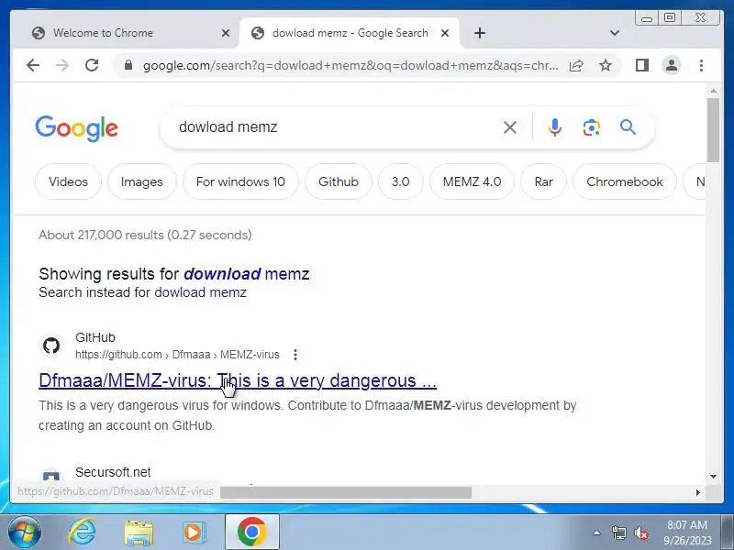Search instead for dowload memz link
This screenshot has width=734, height=550.
200,292
